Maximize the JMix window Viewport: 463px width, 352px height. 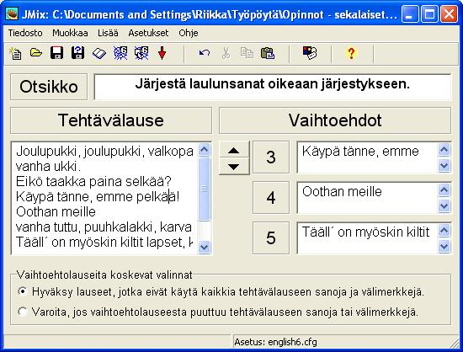pyautogui.click(x=429, y=13)
